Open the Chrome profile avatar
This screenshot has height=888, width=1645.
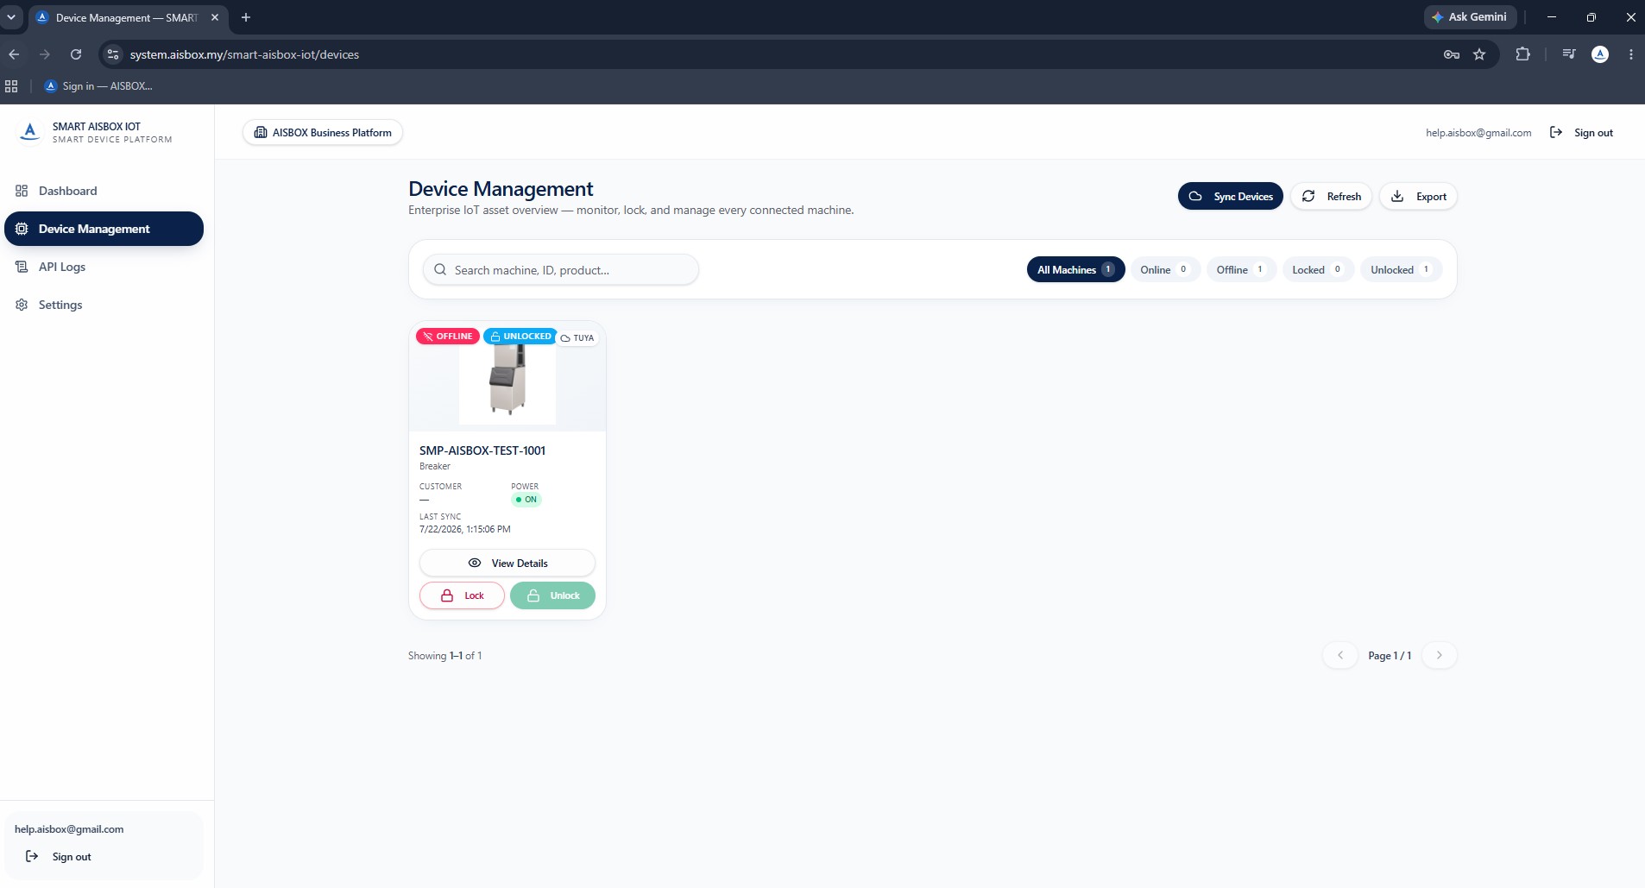click(1600, 54)
